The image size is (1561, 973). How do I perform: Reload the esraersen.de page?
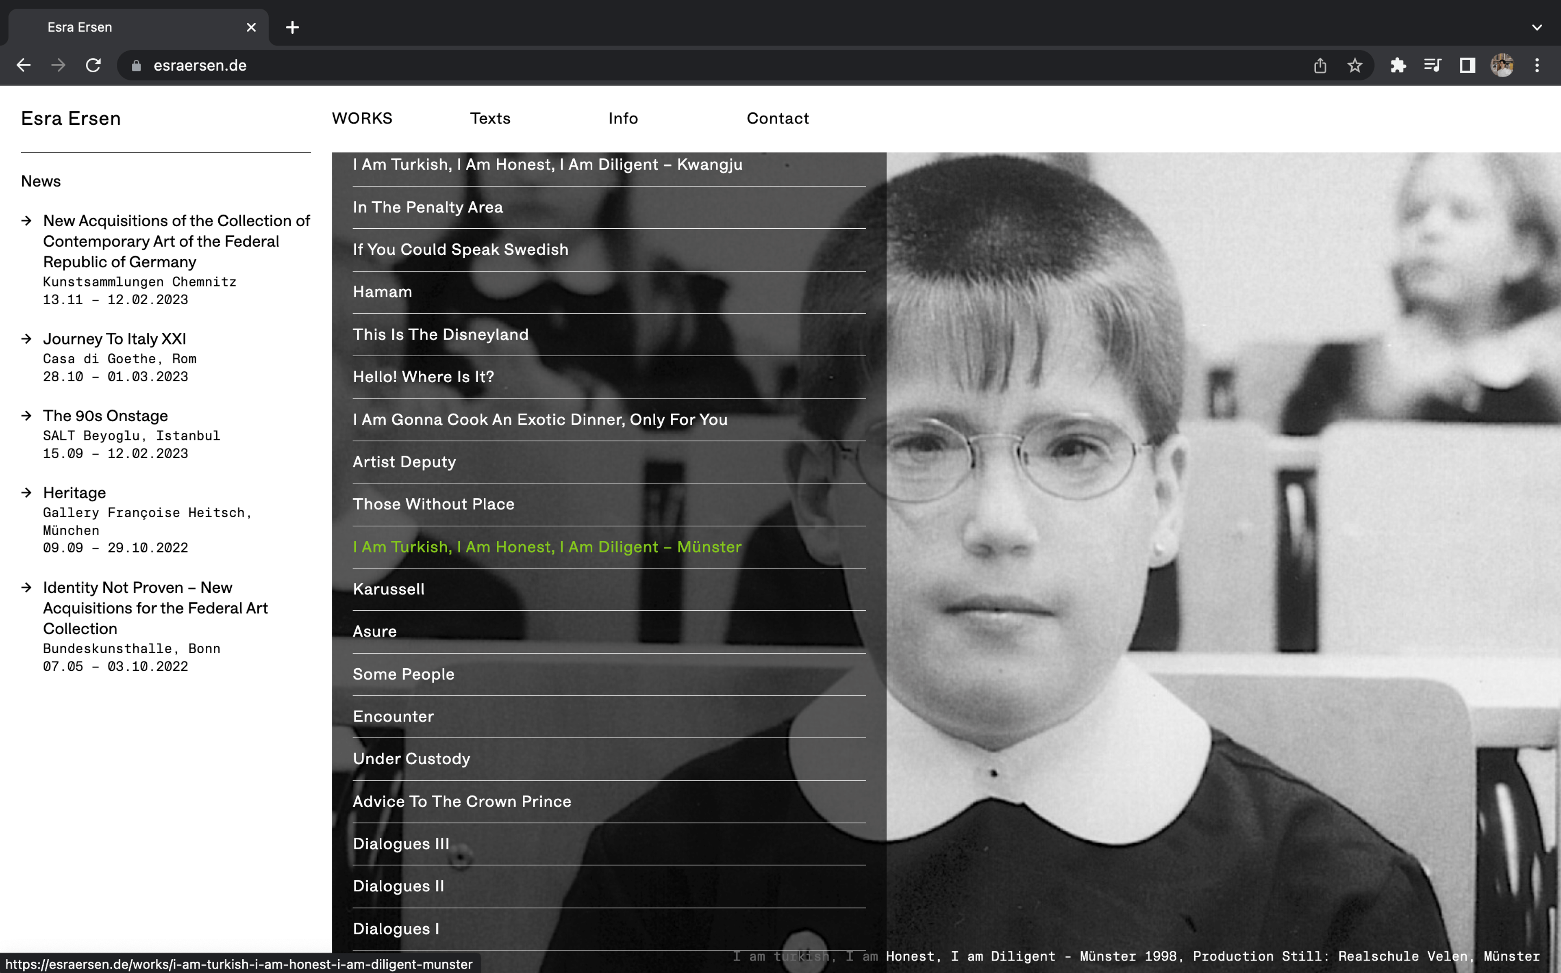(93, 65)
